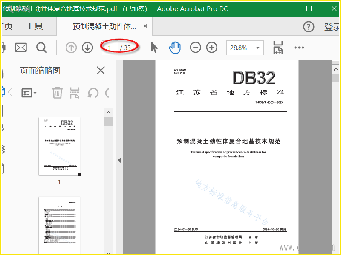Close the document tab
This screenshot has width=341, height=255.
coord(145,26)
